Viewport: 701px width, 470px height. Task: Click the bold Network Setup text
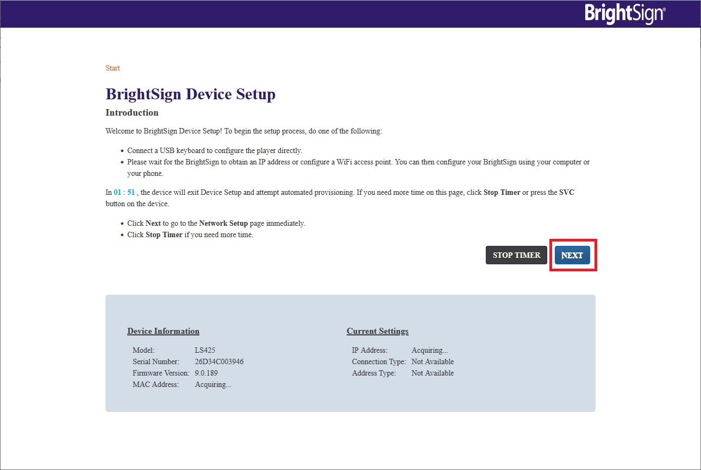223,223
